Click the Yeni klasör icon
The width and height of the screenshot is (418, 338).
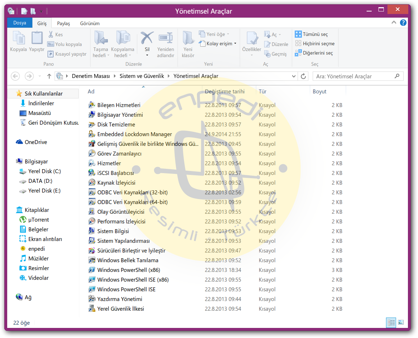(x=188, y=38)
